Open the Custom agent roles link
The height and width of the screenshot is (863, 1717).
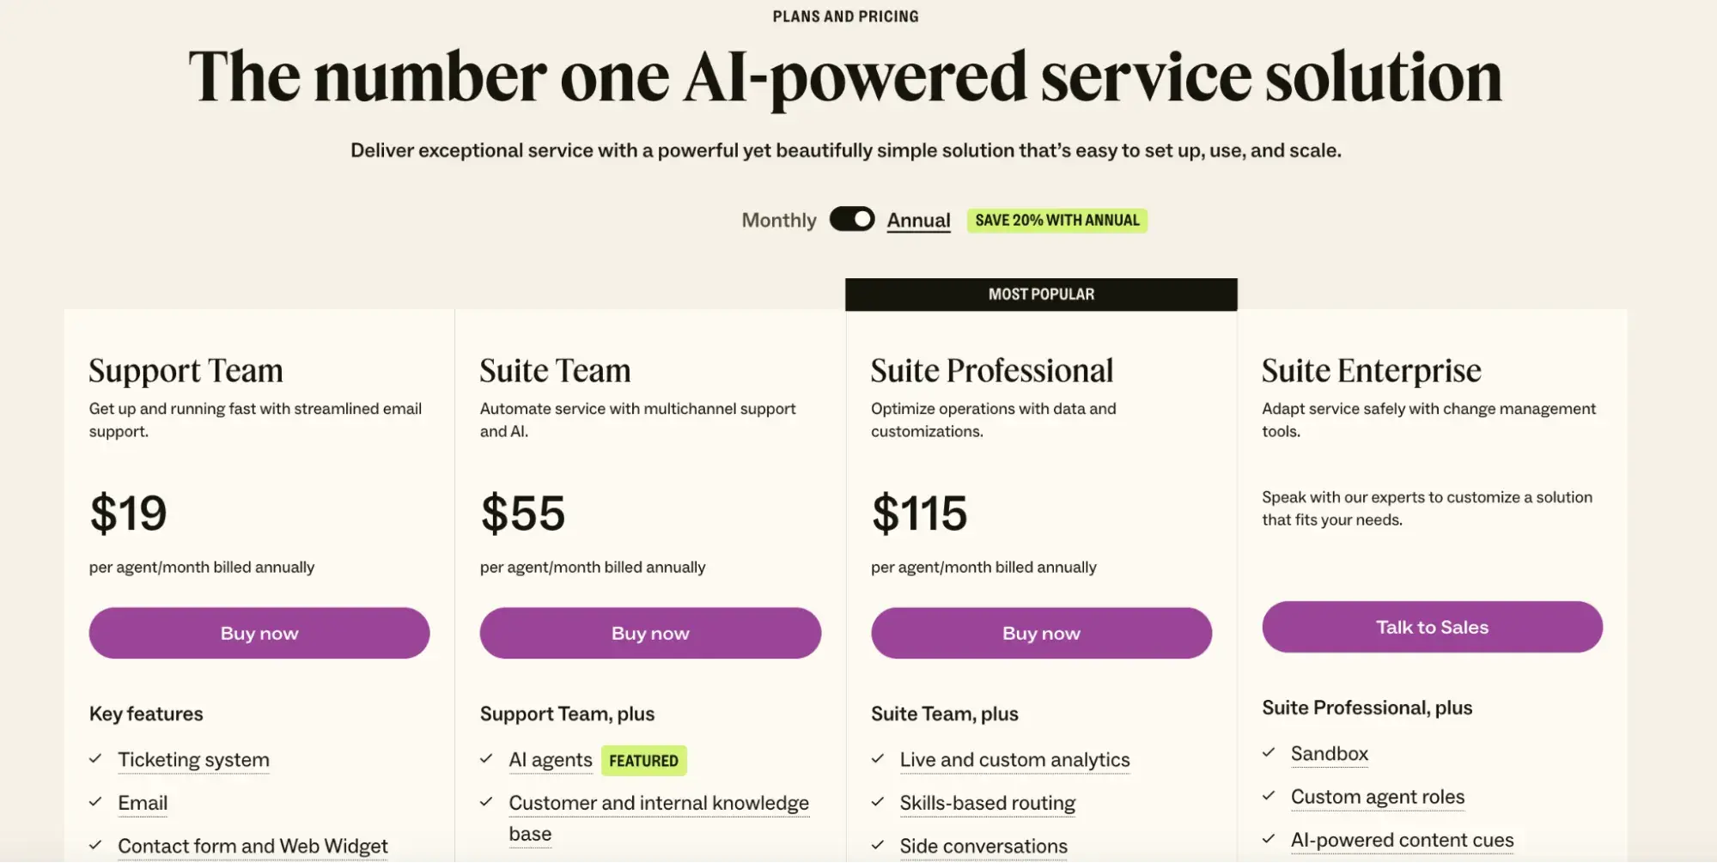[x=1377, y=797]
